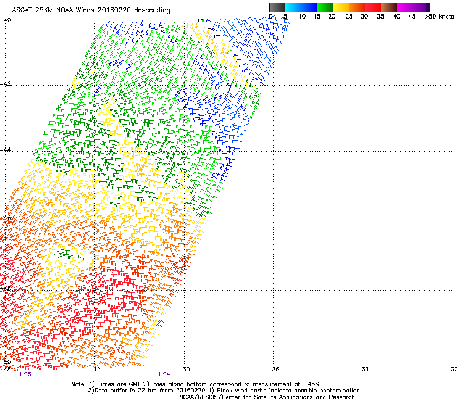Click the '30' legend tick label
Image resolution: width=457 pixels, height=401 pixels.
364,17
